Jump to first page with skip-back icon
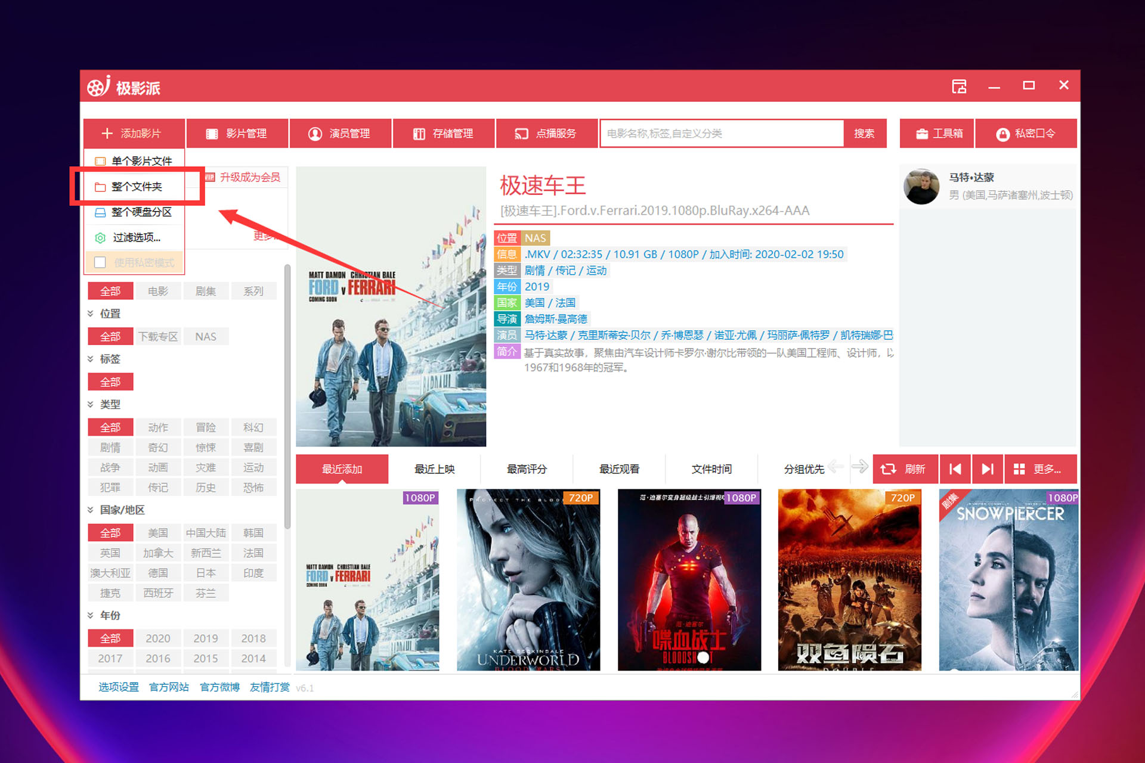Image resolution: width=1145 pixels, height=763 pixels. [x=955, y=469]
